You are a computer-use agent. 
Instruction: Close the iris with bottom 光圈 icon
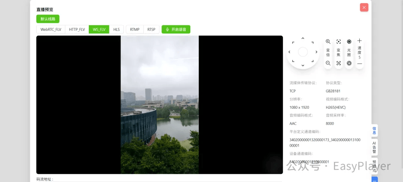tap(349, 63)
